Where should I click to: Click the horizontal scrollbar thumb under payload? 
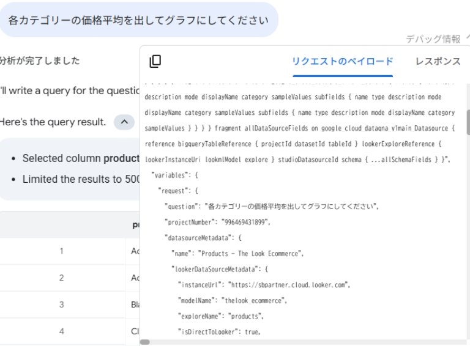[x=144, y=342]
